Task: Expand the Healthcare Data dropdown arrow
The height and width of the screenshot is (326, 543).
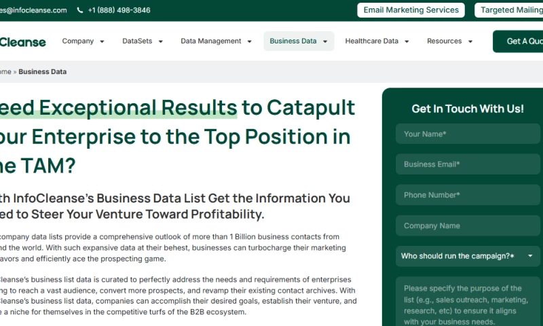Action: pyautogui.click(x=407, y=41)
